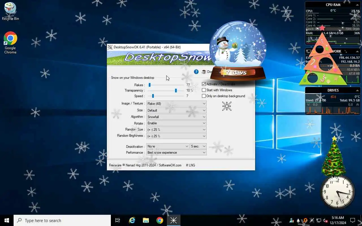Select the Google Chrome desktop shortcut

[x=10, y=42]
